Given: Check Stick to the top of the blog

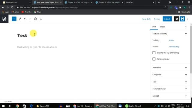Looking at the screenshot, I should click(x=154, y=53).
